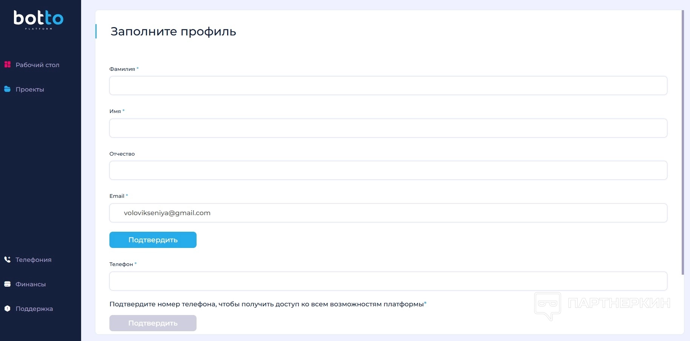Click into the Имя text field
This screenshot has height=341, width=690.
coord(388,128)
